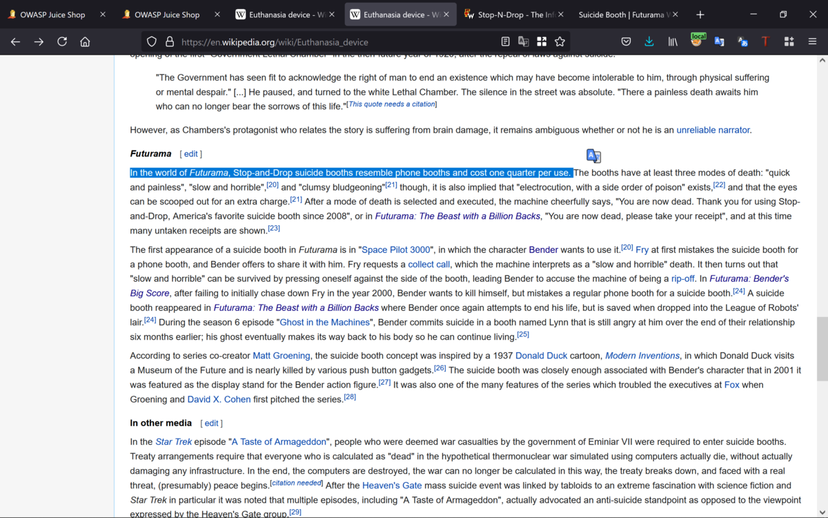Edit the Futurama section
Viewport: 828px width, 518px height.
[191, 154]
